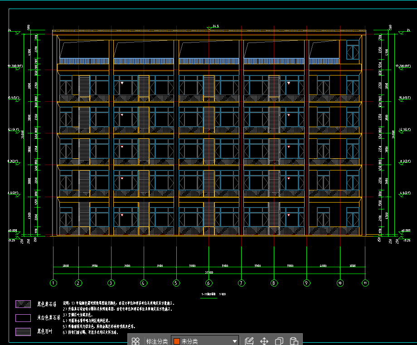Click the orange color swatch before 未分类

pyautogui.click(x=177, y=341)
